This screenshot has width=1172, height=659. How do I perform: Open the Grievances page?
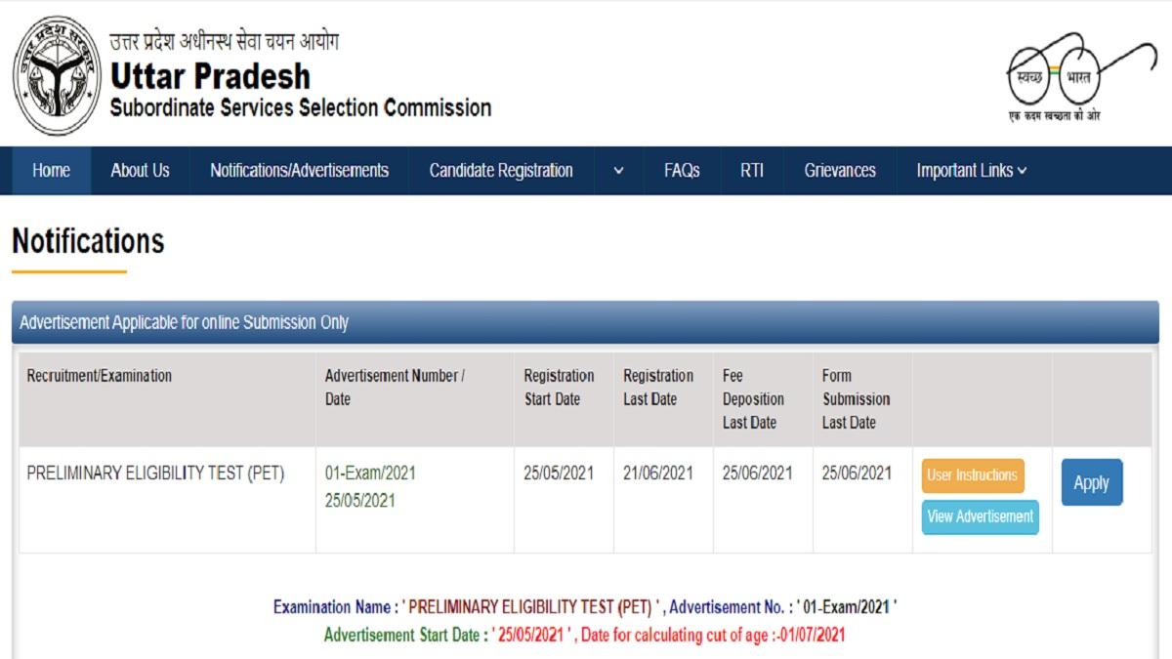tap(841, 170)
